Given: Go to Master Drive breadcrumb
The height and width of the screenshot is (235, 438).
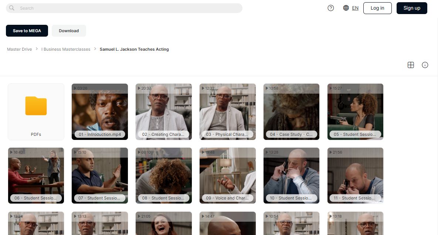Looking at the screenshot, I should [20, 49].
